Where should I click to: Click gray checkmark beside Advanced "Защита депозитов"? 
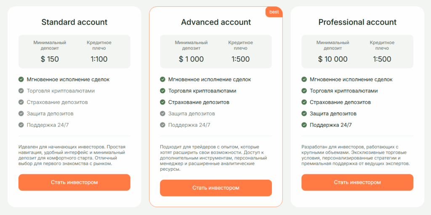[x=162, y=113]
